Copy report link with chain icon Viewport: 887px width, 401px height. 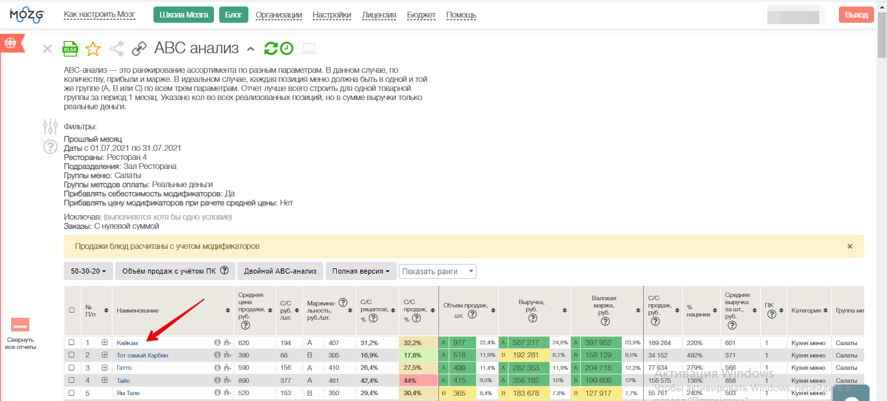tap(139, 48)
